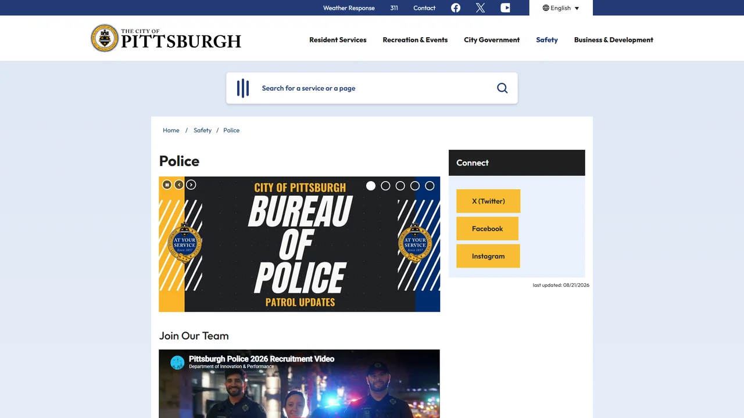Click the X (Twitter) connect button
Screen dimensions: 744x418
pyautogui.click(x=488, y=201)
